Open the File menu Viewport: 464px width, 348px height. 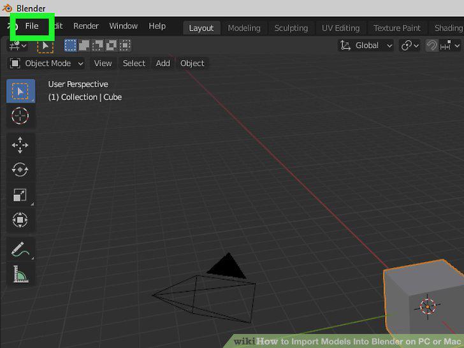(x=32, y=26)
